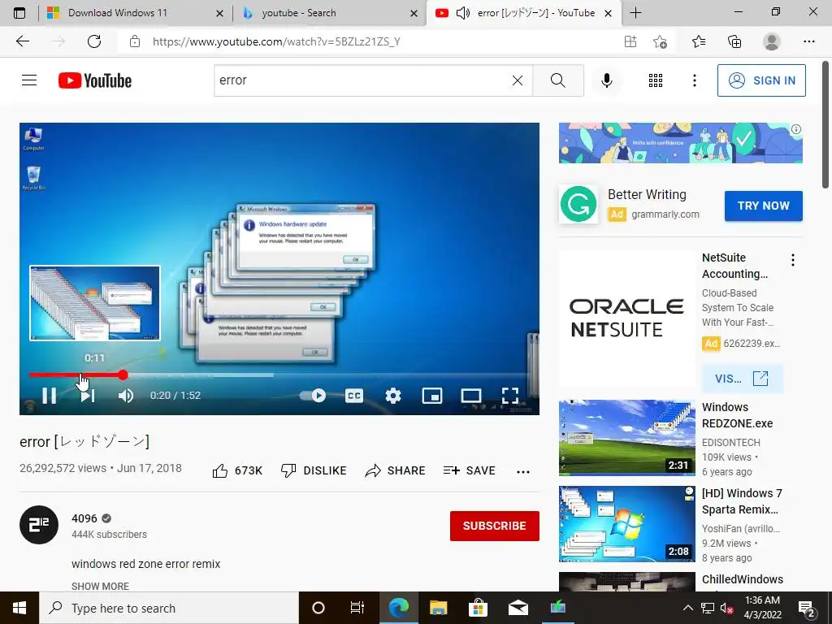Open the browser profile avatar
The width and height of the screenshot is (832, 624).
click(772, 41)
